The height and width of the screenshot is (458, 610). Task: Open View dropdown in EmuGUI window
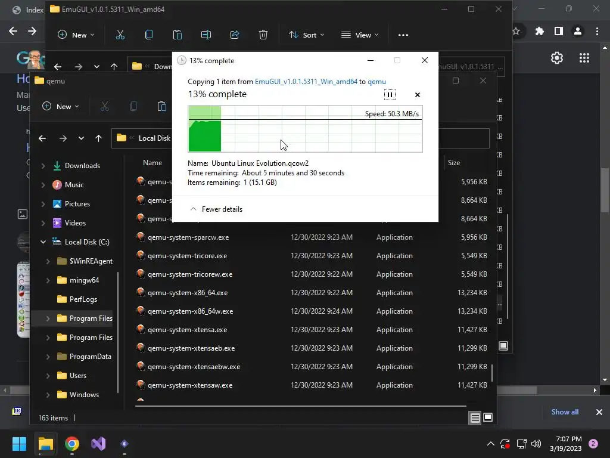(x=360, y=35)
